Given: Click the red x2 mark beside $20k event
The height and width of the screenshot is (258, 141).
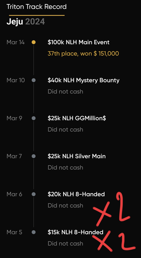Looking at the screenshot, I should tap(112, 209).
